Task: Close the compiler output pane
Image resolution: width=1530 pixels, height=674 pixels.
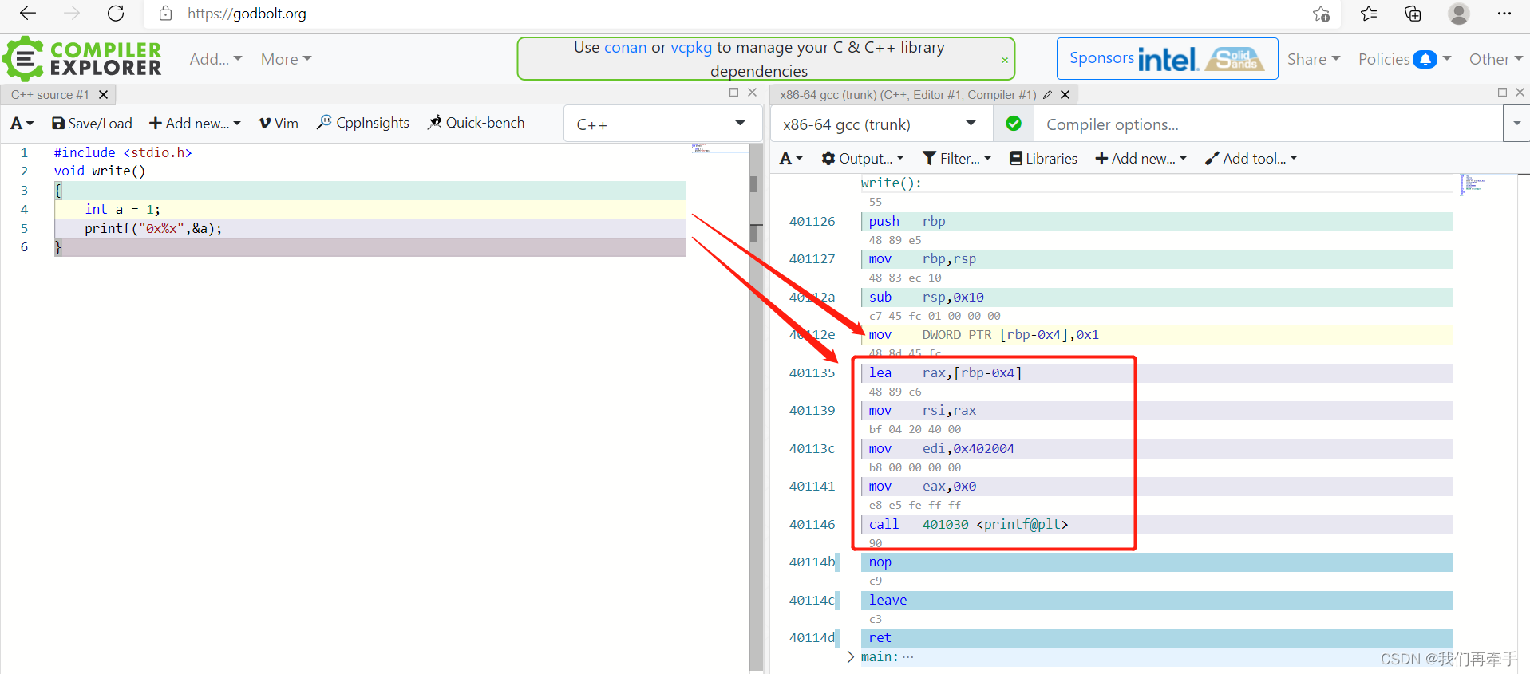Action: point(1520,93)
